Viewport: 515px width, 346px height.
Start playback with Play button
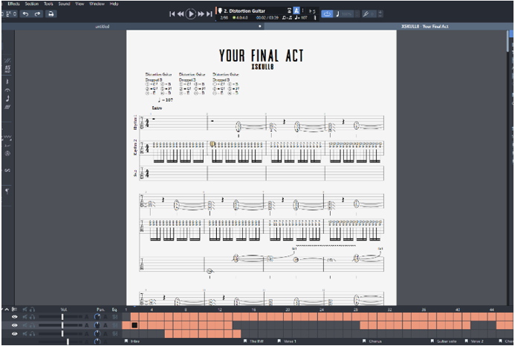(x=190, y=14)
